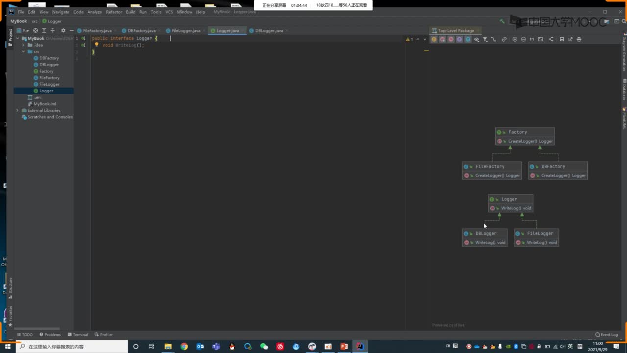This screenshot has width=627, height=353.
Task: Click the build hammer icon
Action: pos(502,21)
